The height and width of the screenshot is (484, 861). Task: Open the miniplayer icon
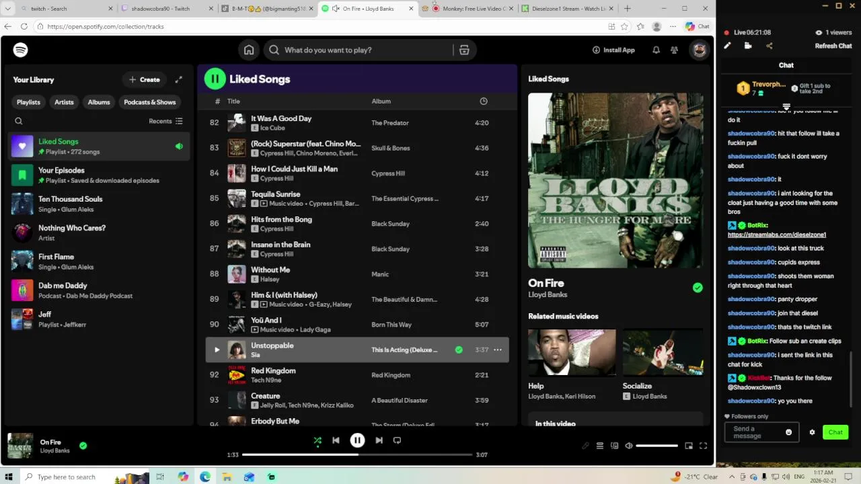(x=689, y=446)
